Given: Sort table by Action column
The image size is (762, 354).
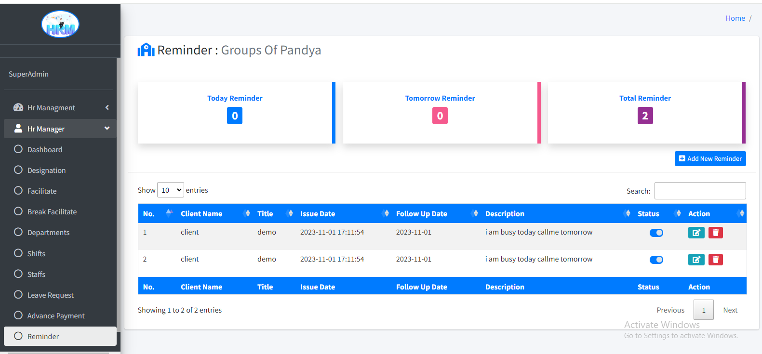Looking at the screenshot, I should point(715,213).
